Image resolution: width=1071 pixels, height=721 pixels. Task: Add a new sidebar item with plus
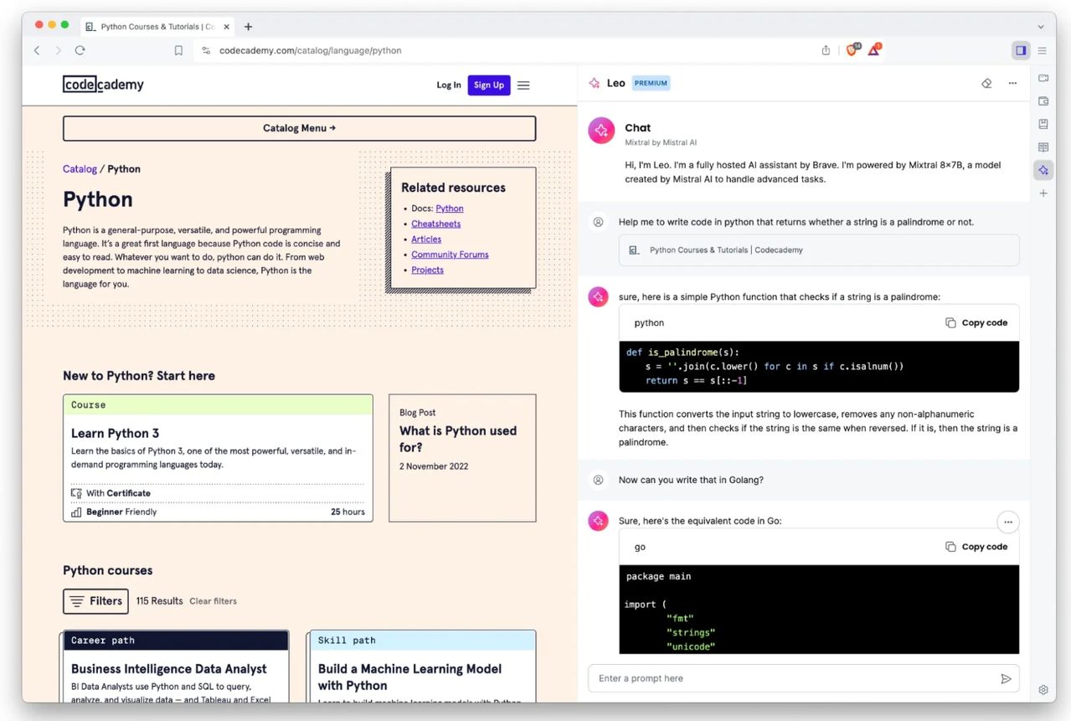1043,193
